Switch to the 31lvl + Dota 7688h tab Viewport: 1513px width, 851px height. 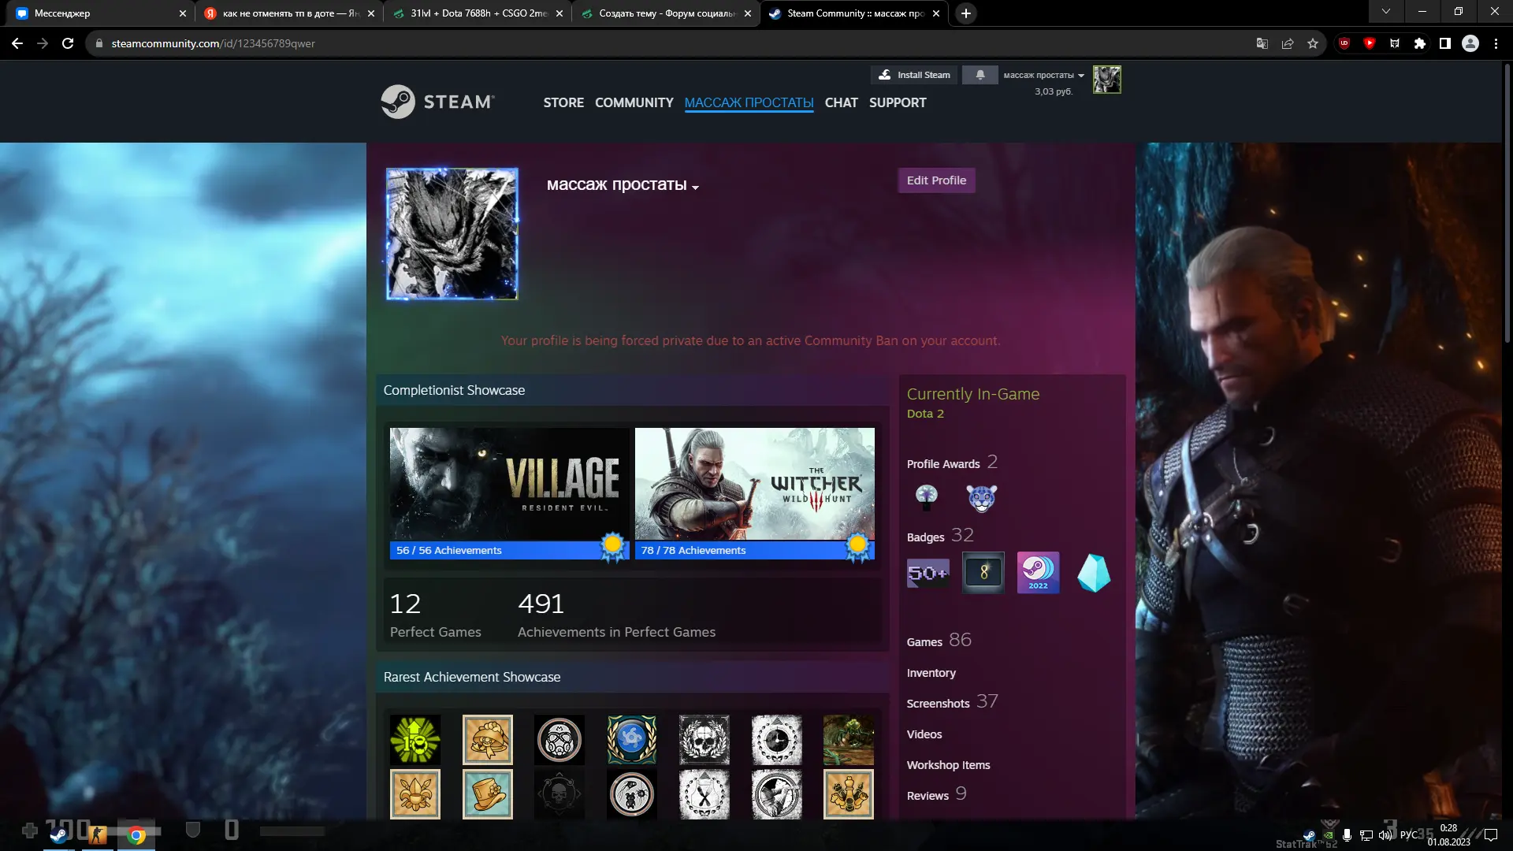(x=478, y=13)
